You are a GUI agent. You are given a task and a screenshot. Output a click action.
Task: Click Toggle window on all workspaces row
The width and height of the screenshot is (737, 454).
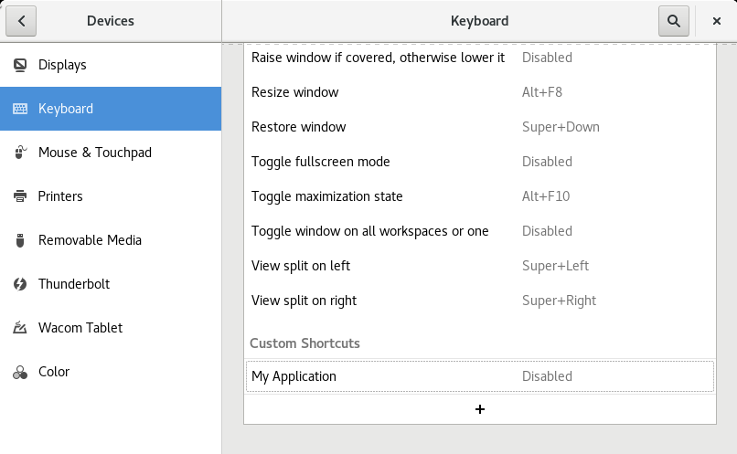479,231
